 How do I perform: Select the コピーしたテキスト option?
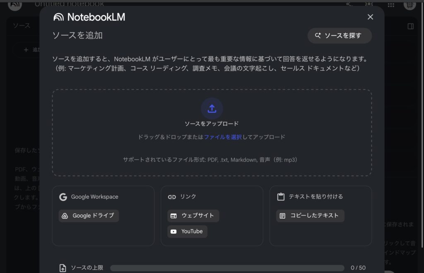coord(310,216)
